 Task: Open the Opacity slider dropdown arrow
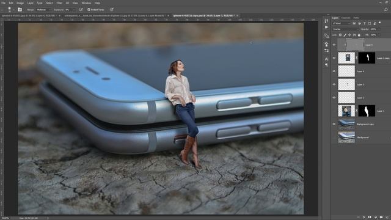click(379, 29)
